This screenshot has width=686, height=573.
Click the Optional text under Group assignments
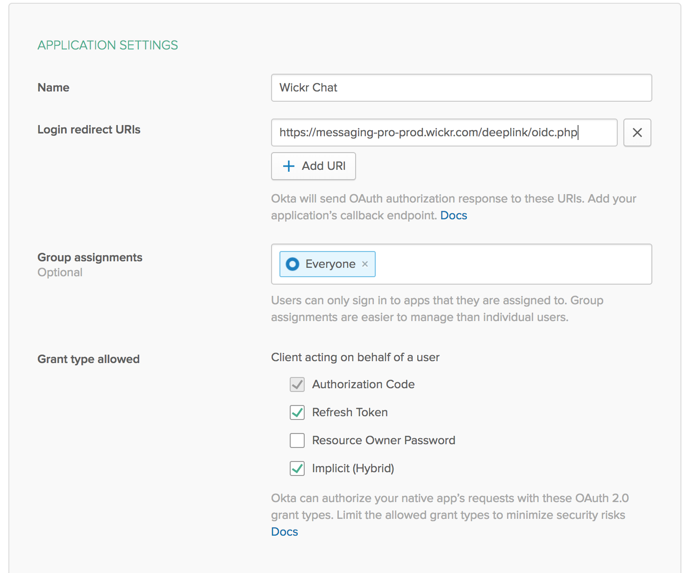[60, 273]
